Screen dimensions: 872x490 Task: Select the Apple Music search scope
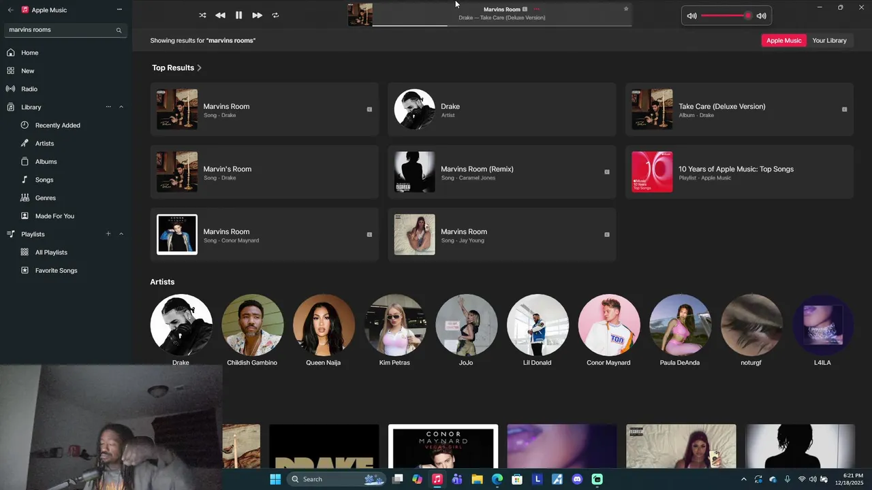(x=784, y=40)
